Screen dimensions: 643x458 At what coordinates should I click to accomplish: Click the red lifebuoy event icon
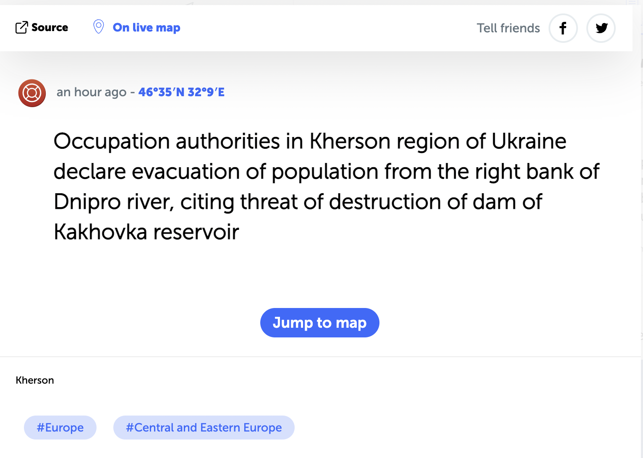[x=32, y=93]
